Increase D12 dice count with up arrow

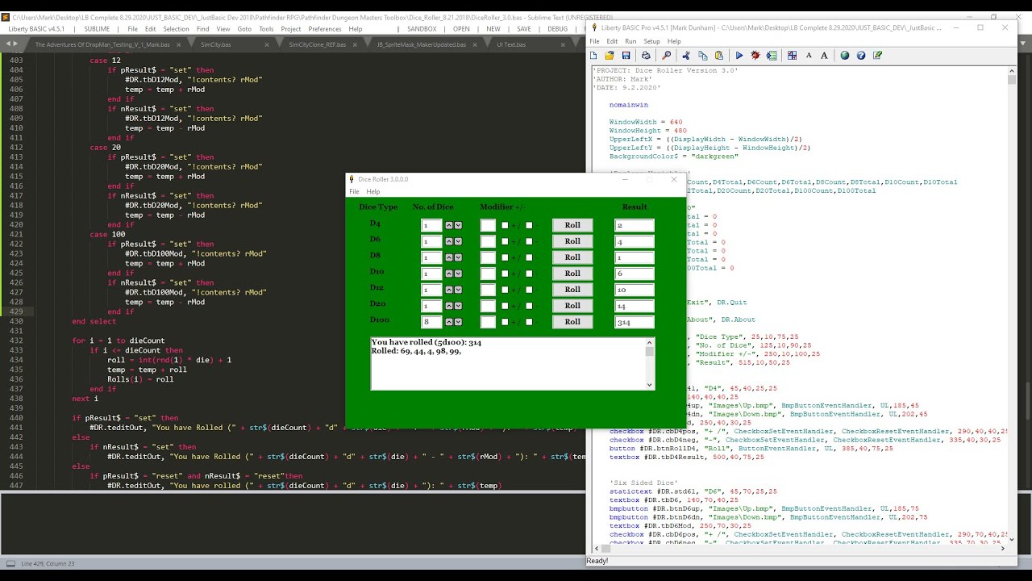click(x=449, y=290)
